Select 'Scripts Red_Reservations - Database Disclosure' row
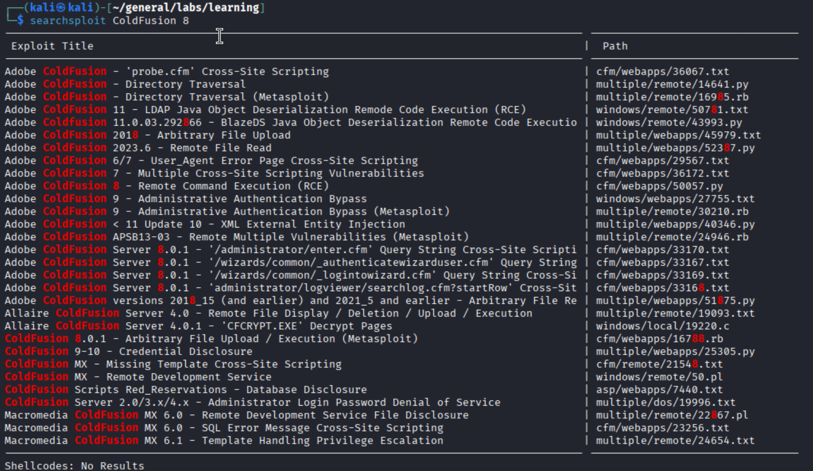The width and height of the screenshot is (813, 471). (186, 389)
